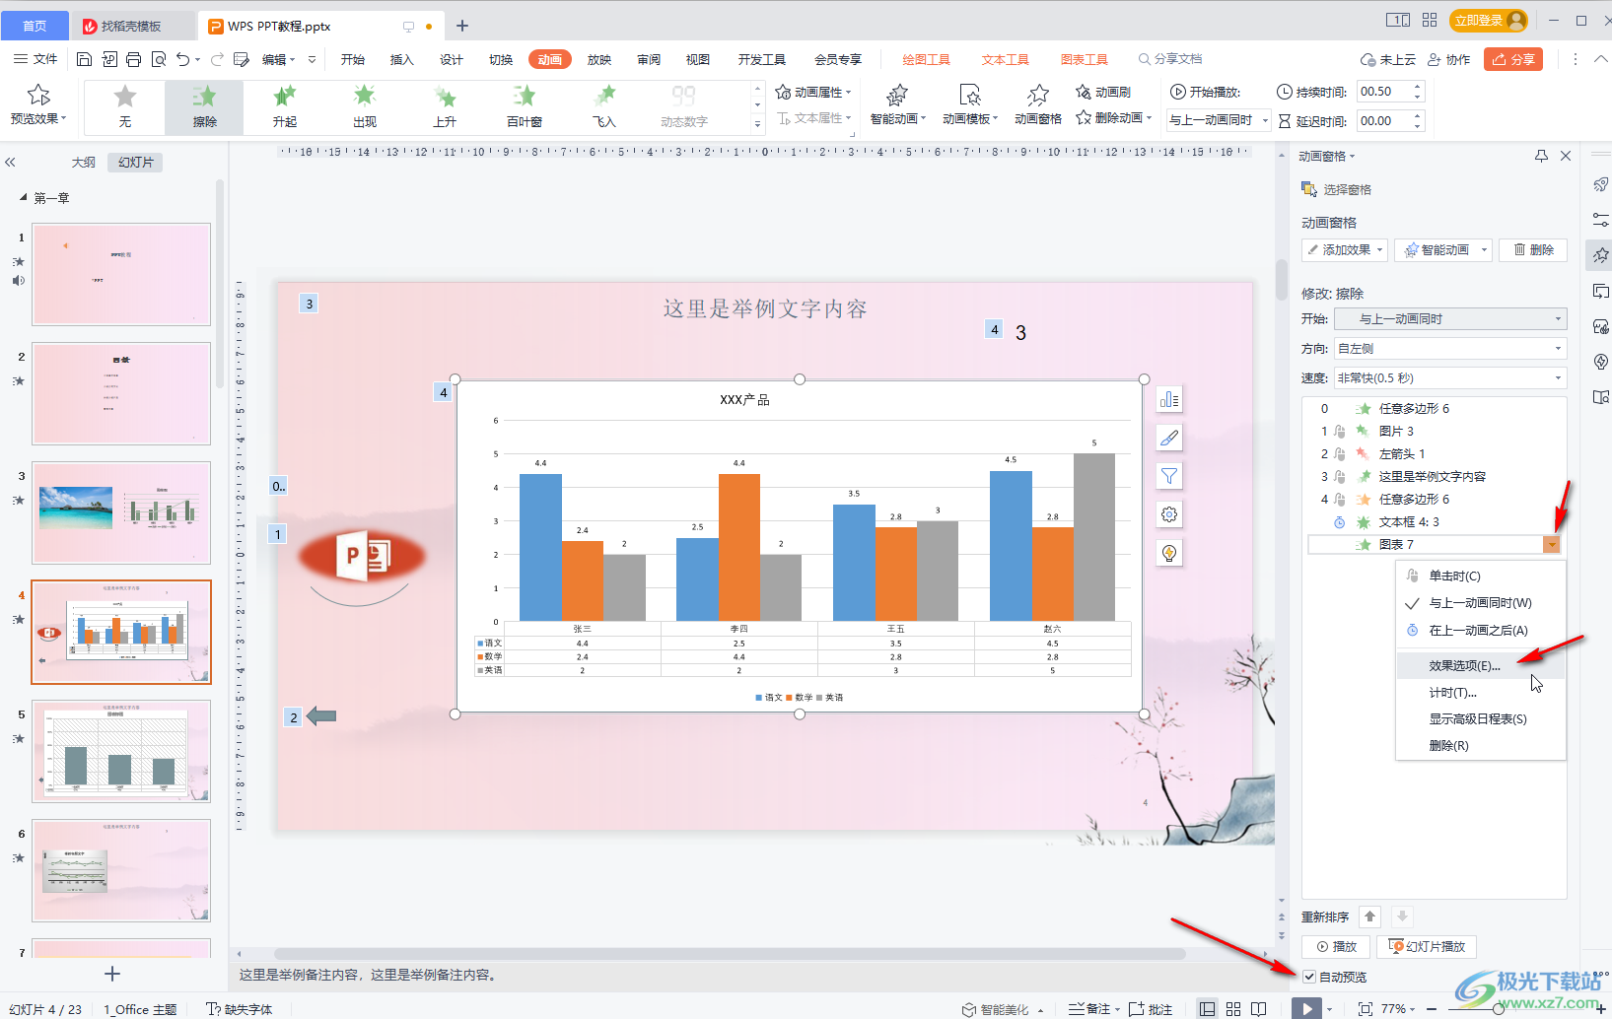
Task: Collapse the 第一章 section
Action: click(x=24, y=198)
